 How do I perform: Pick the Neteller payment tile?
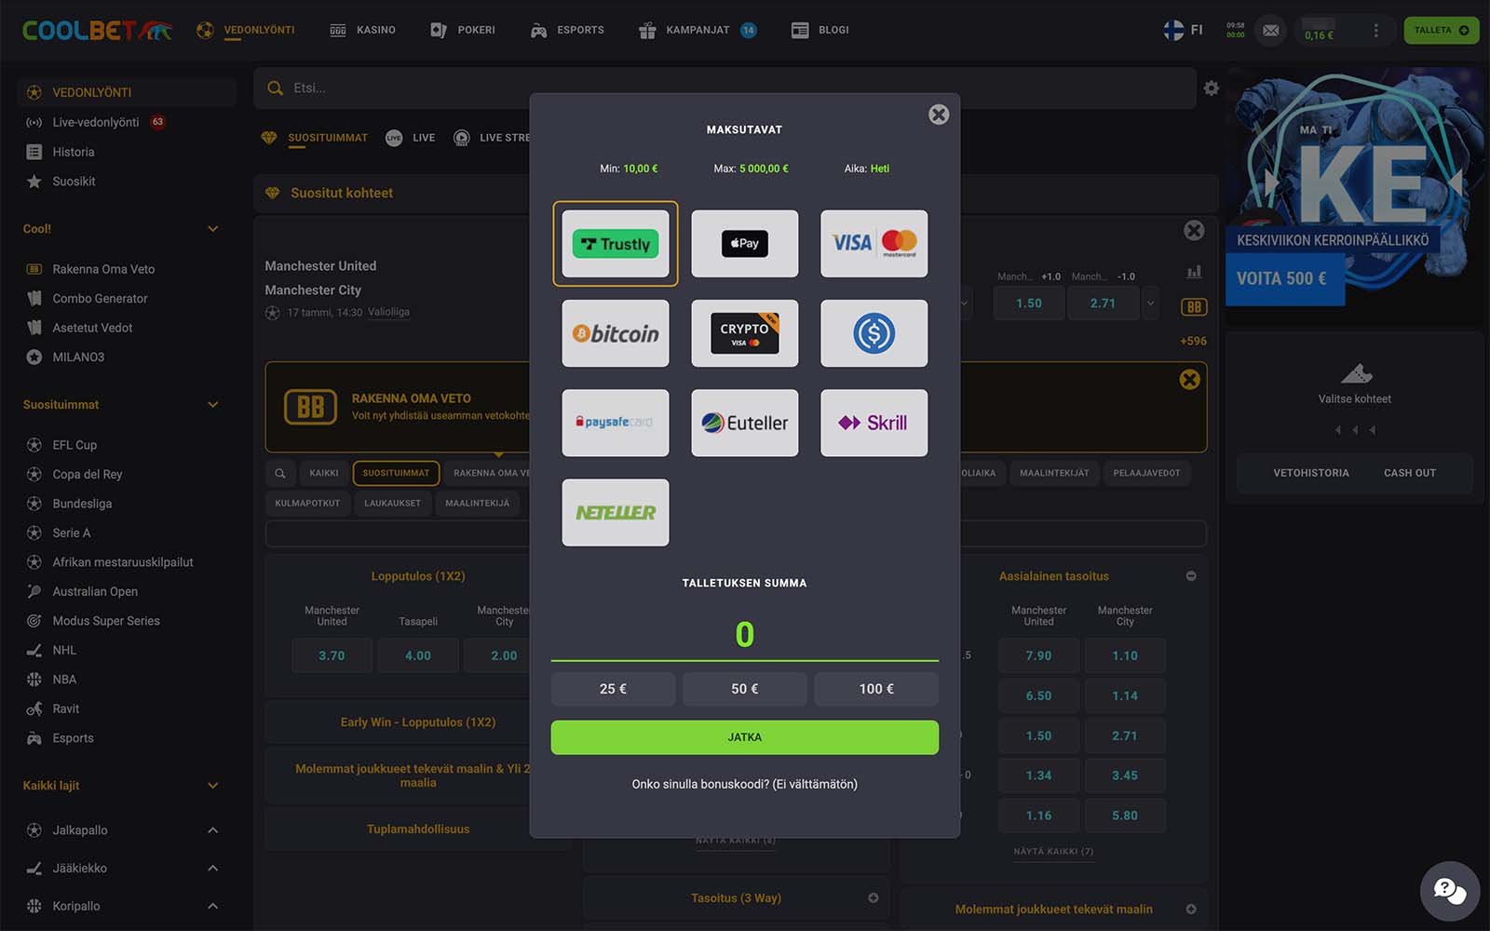tap(615, 512)
